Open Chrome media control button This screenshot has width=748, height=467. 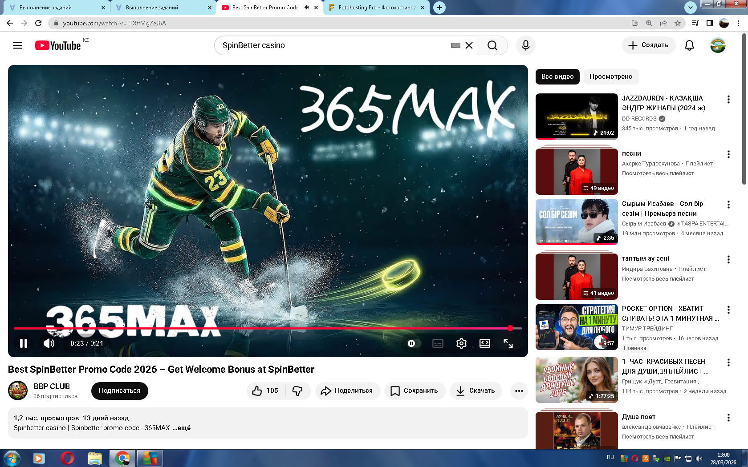click(x=695, y=23)
